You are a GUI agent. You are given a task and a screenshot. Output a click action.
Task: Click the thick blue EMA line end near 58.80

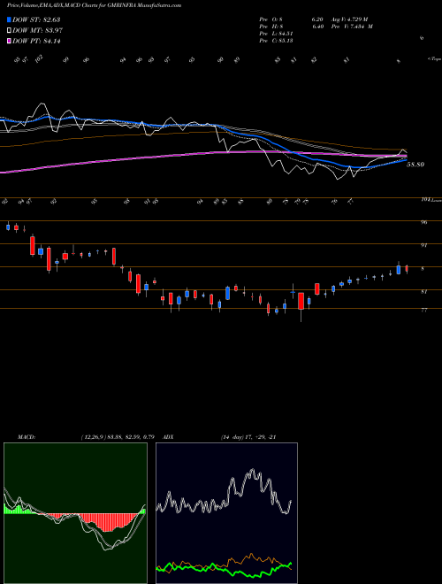[404, 161]
